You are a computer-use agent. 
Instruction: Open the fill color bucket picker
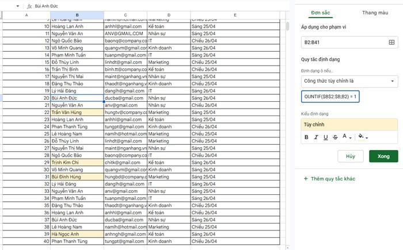(363, 137)
